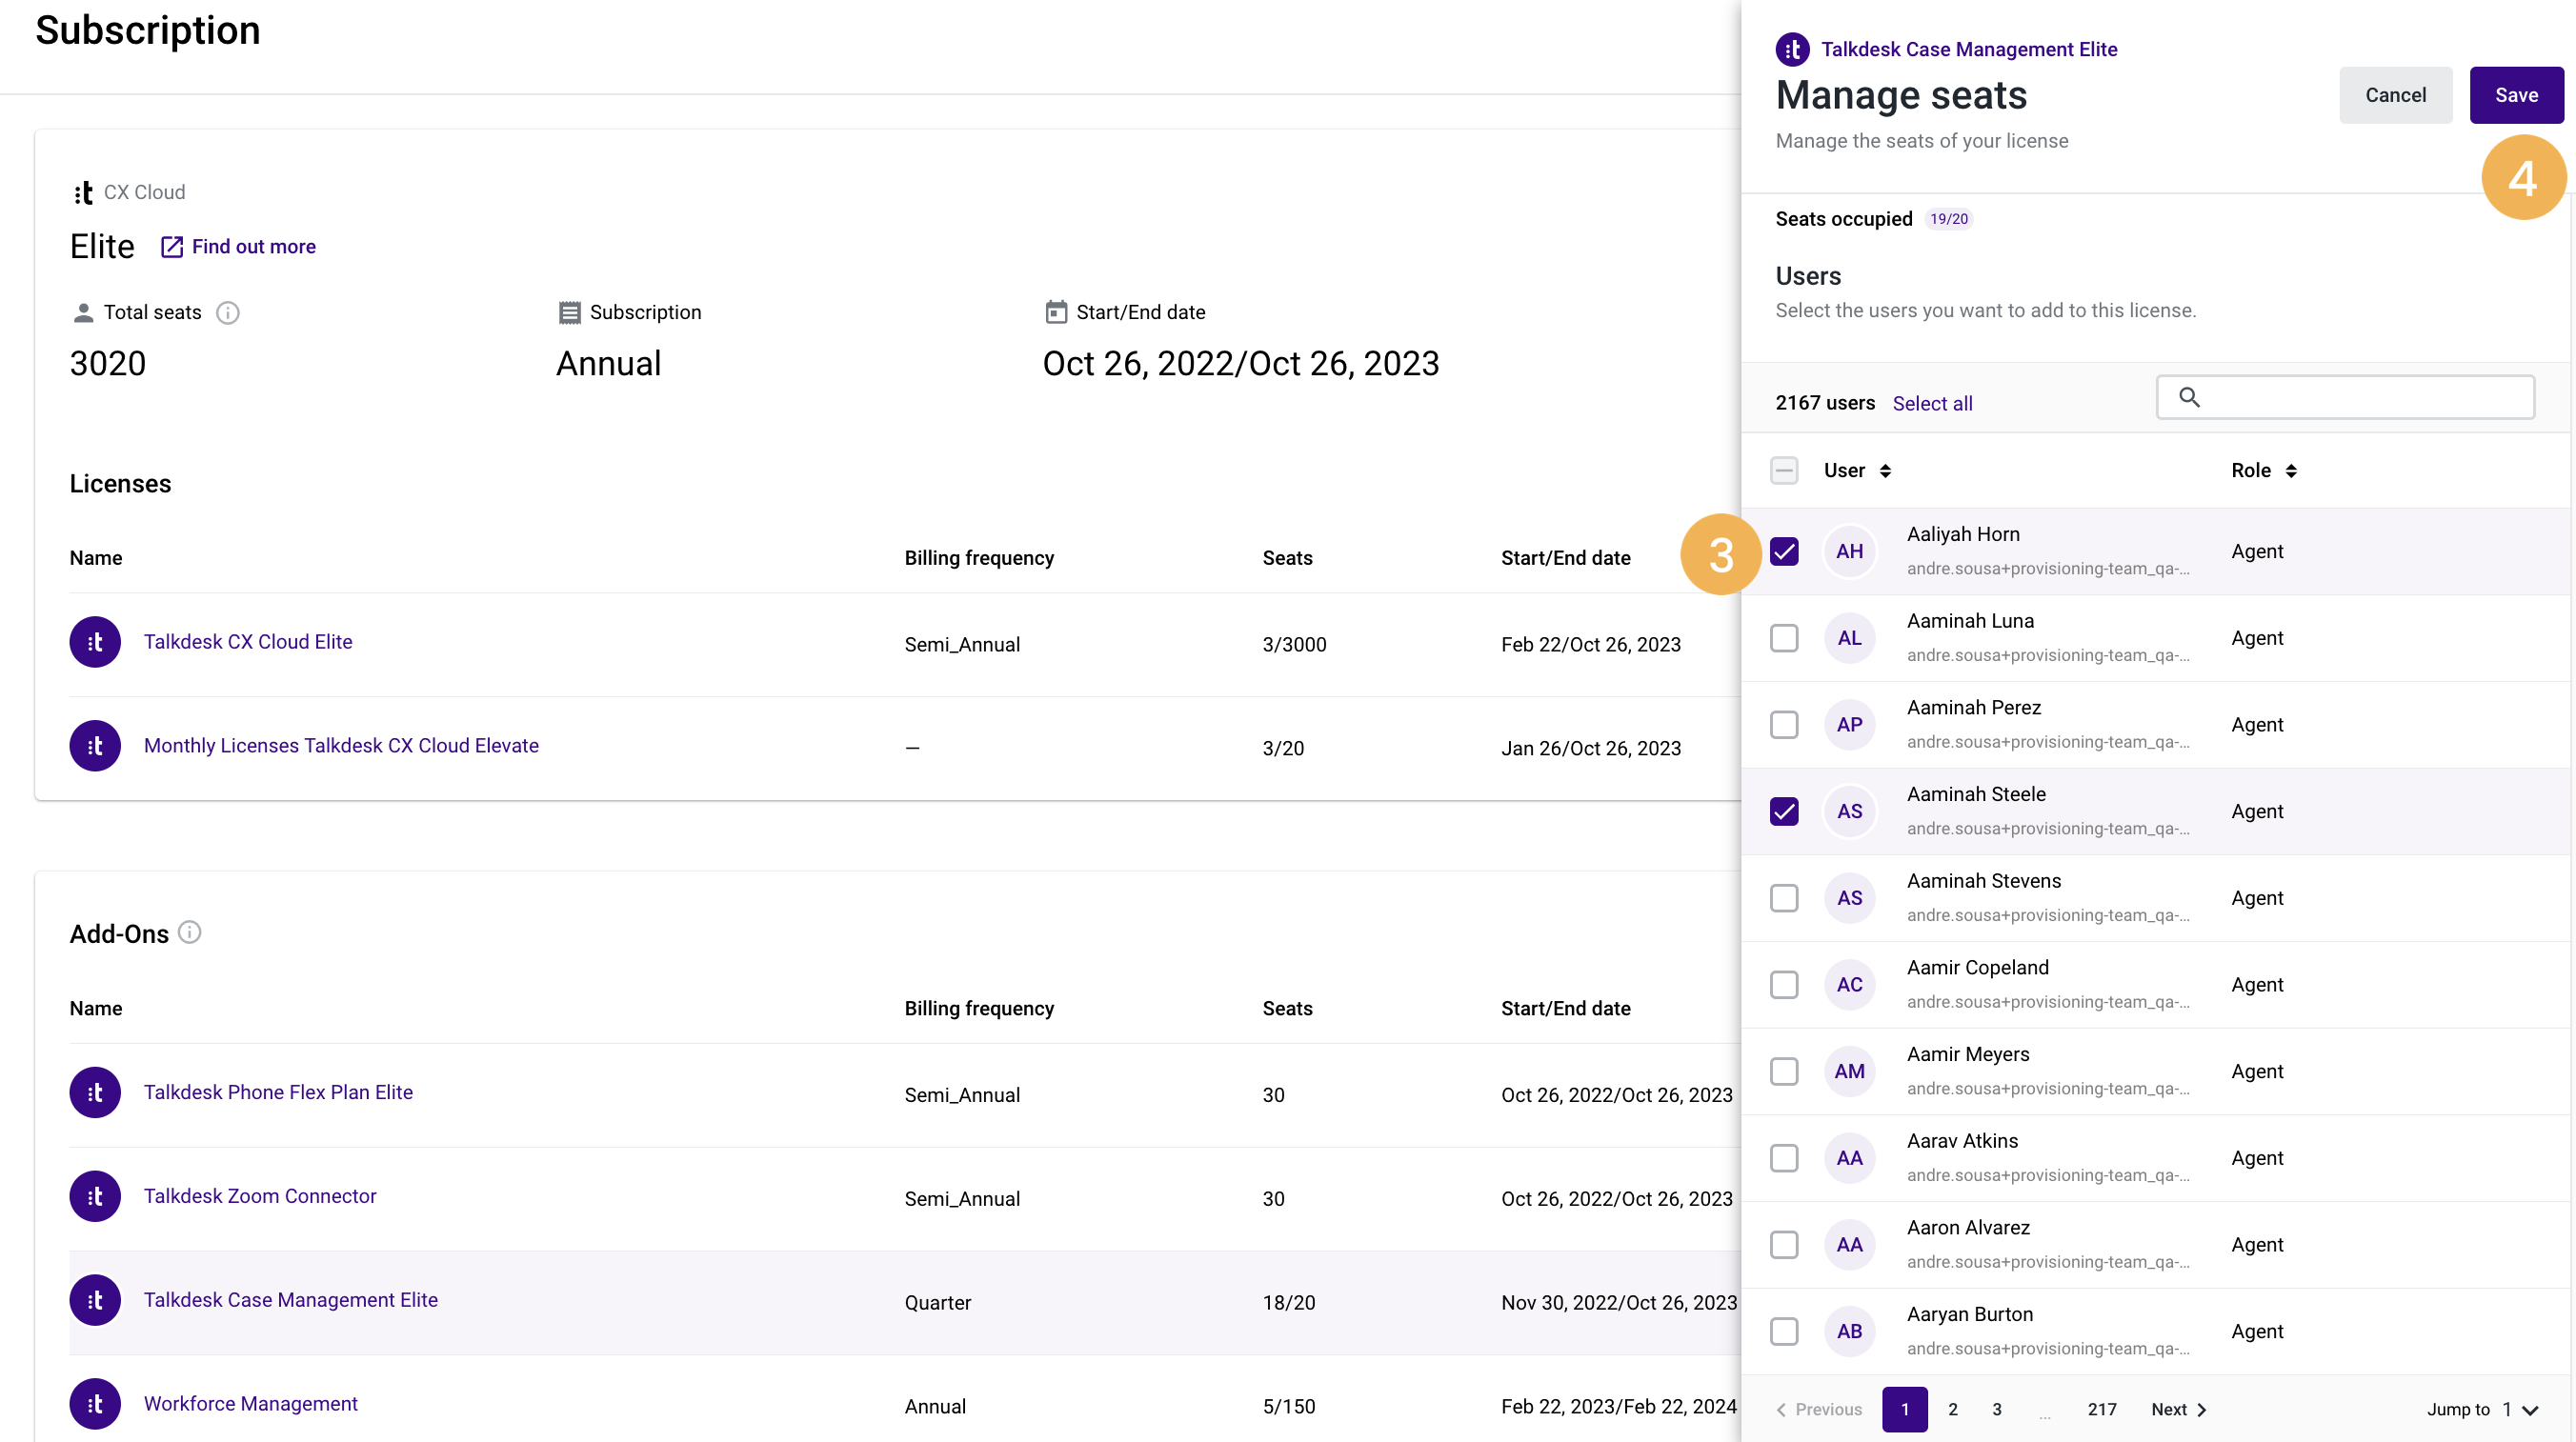Image resolution: width=2576 pixels, height=1442 pixels.
Task: Cancel managing seats
Action: [x=2395, y=96]
